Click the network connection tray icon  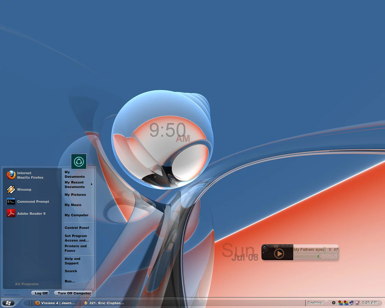pyautogui.click(x=351, y=303)
